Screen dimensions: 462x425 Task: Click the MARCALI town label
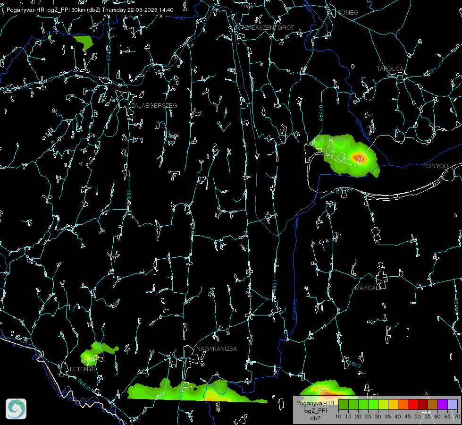pos(367,288)
